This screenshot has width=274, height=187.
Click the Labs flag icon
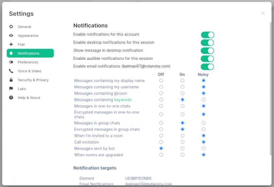tap(11, 89)
